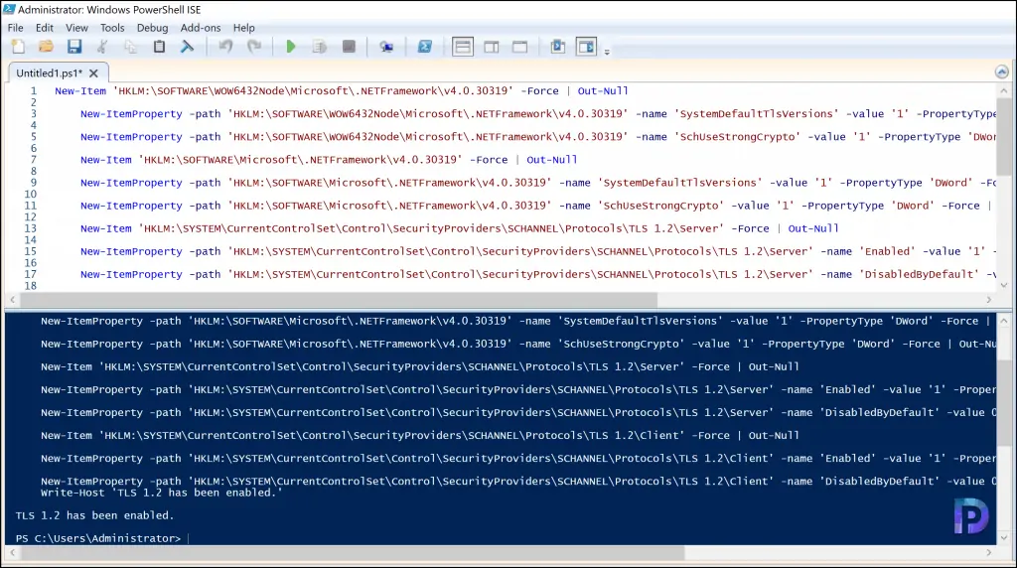The image size is (1017, 568).
Task: Open the Debug menu
Action: tap(152, 28)
